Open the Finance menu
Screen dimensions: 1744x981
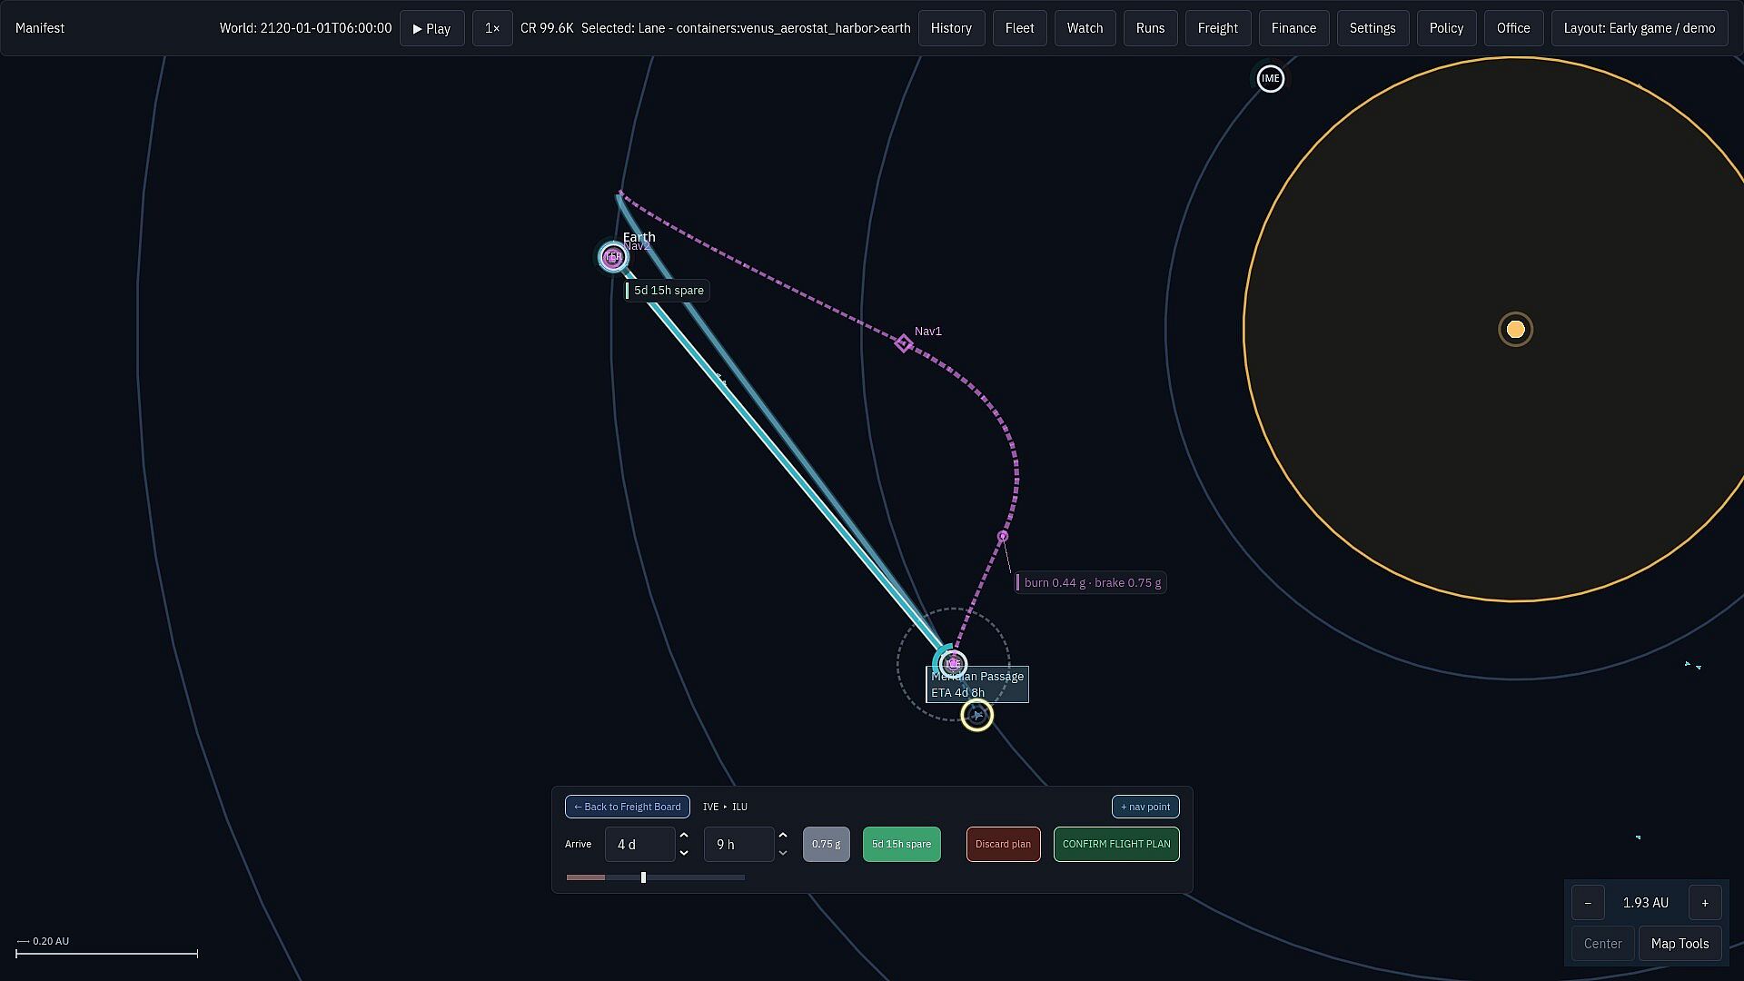[x=1293, y=28]
